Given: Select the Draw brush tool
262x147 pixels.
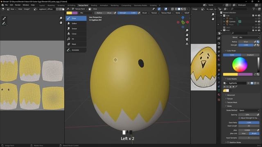Looking at the screenshot, I should click(76, 18).
